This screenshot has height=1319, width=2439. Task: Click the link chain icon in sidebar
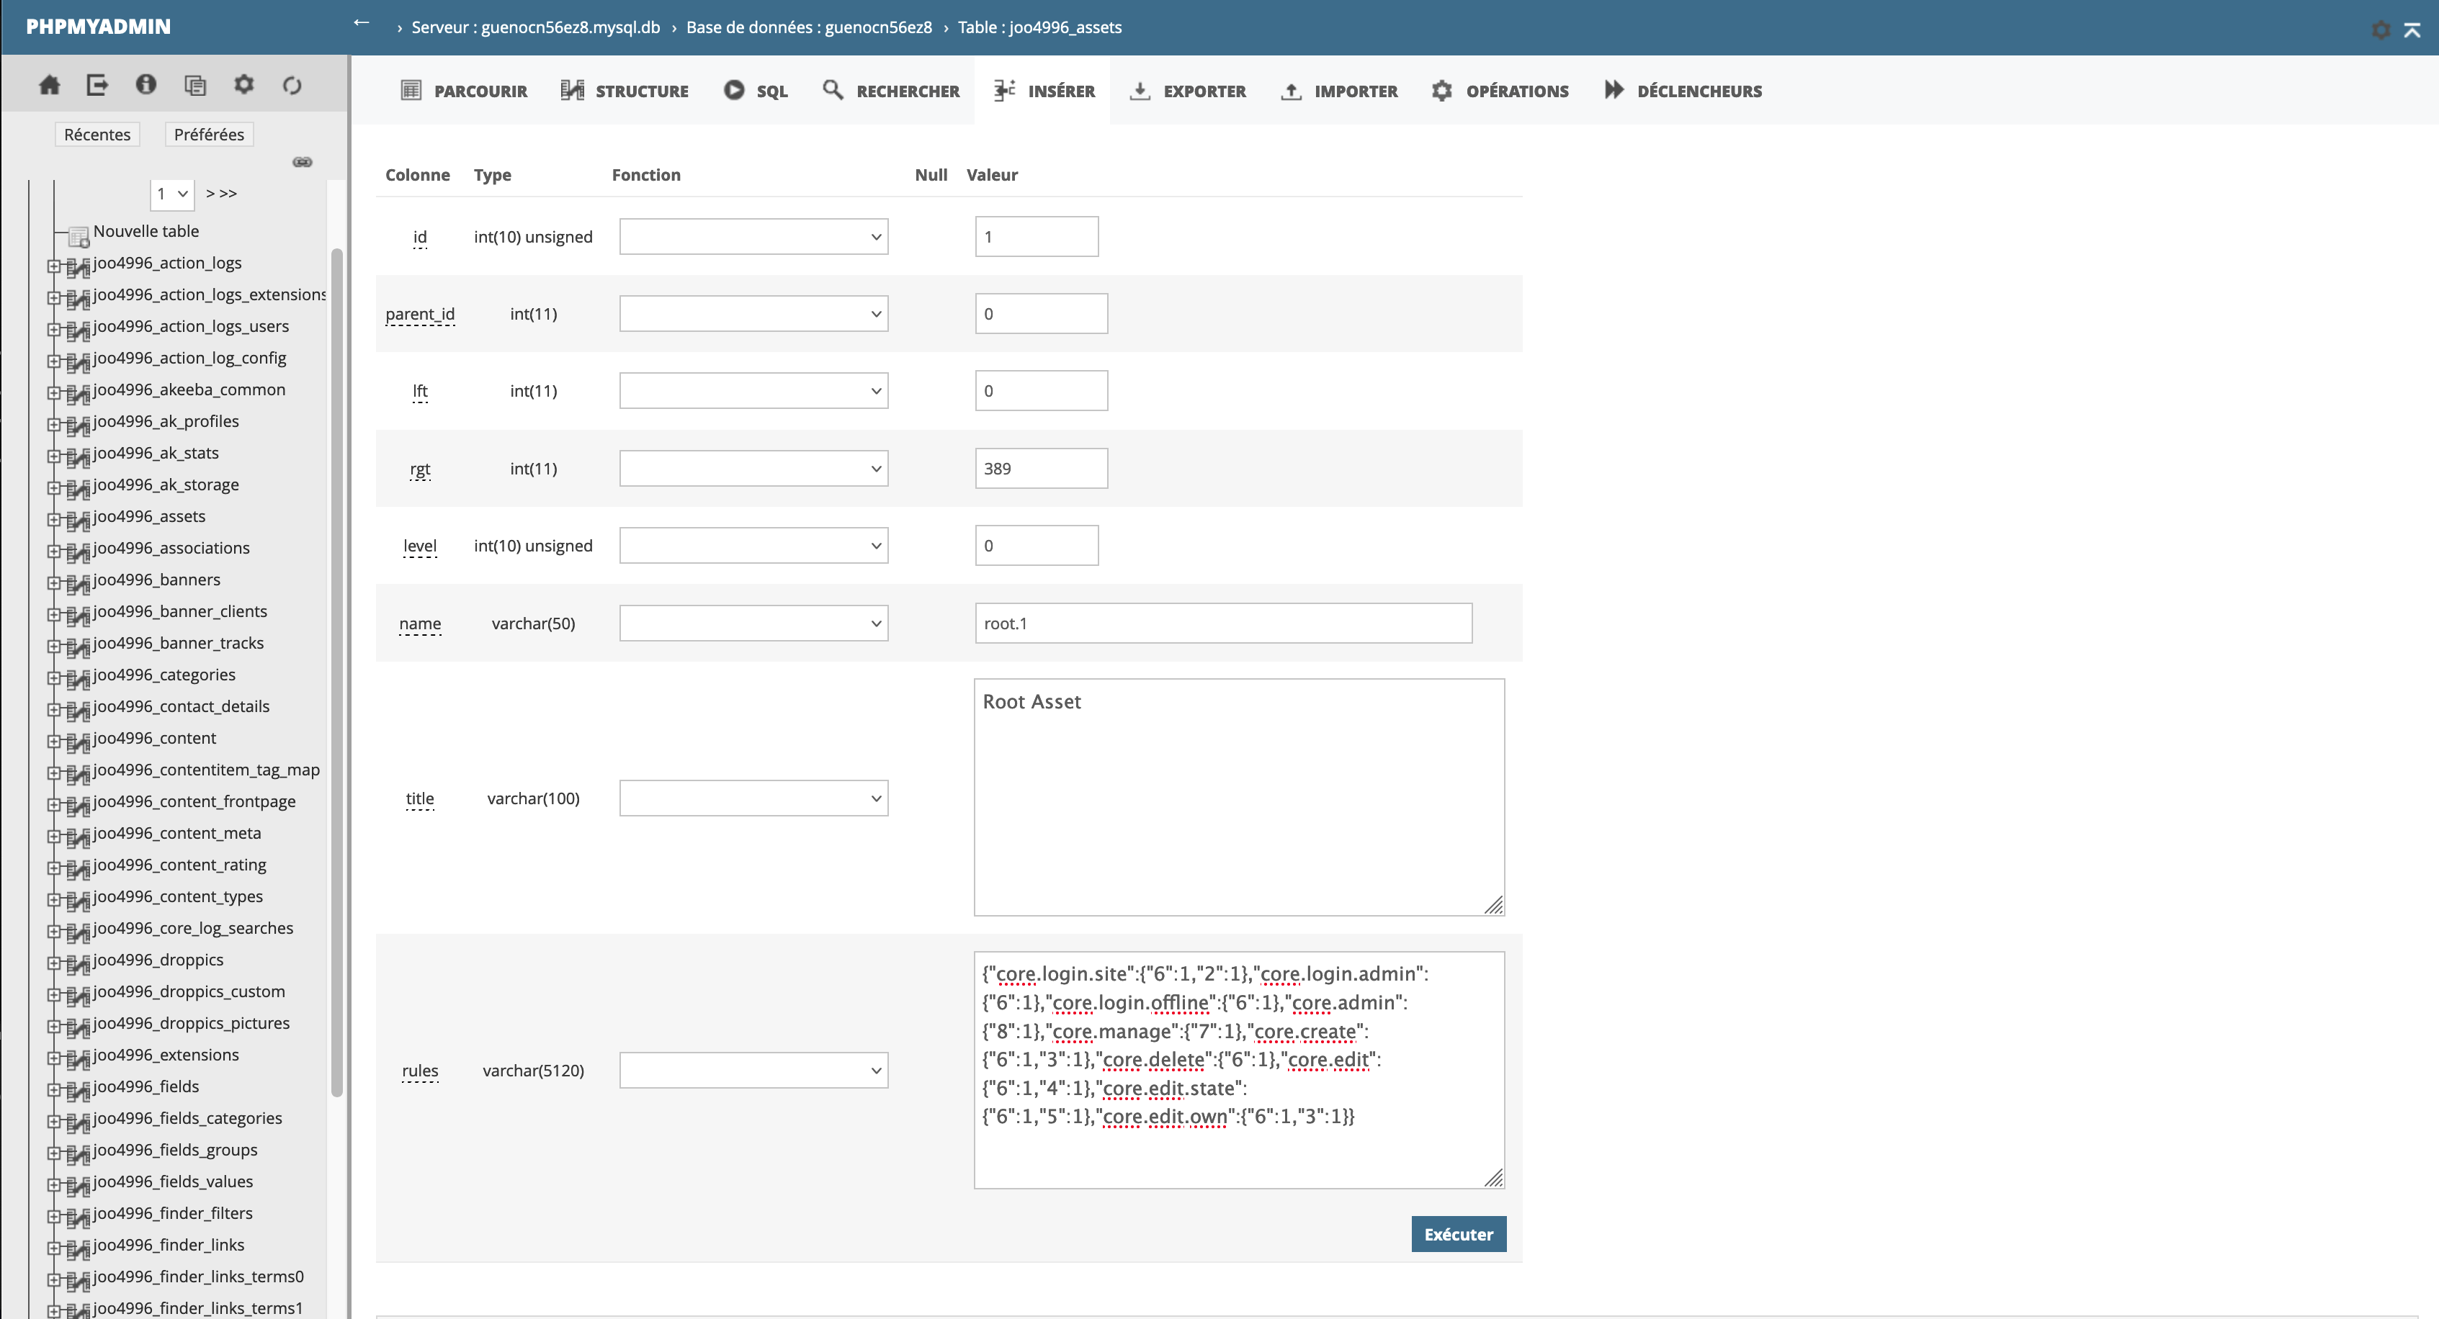(302, 163)
